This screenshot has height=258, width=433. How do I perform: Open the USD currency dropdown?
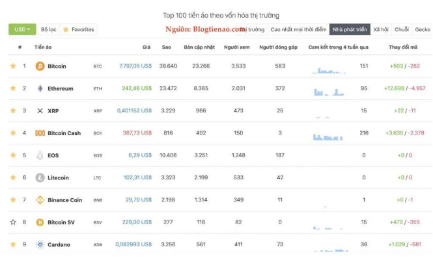[x=22, y=29]
